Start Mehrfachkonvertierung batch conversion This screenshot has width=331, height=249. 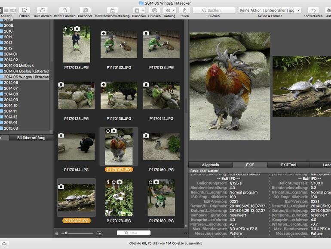pyautogui.click(x=112, y=10)
